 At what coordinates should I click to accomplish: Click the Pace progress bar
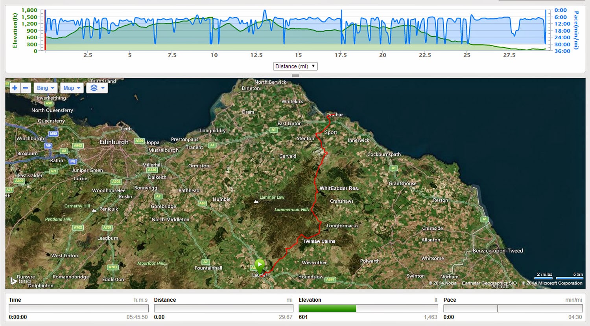pos(513,309)
